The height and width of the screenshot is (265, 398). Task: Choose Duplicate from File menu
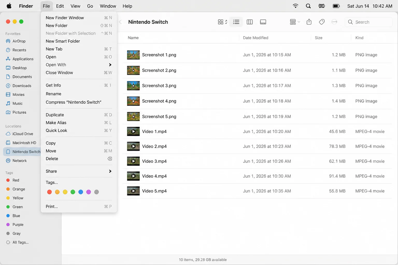pos(79,115)
